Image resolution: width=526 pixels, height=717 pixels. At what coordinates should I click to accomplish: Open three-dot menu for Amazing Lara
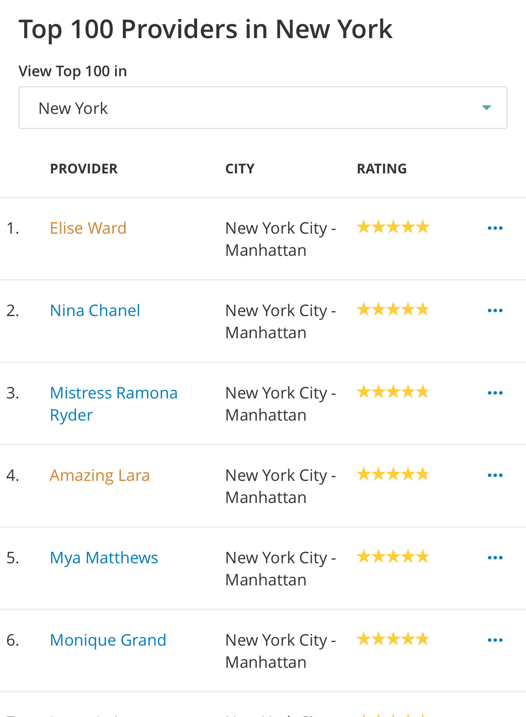point(495,475)
